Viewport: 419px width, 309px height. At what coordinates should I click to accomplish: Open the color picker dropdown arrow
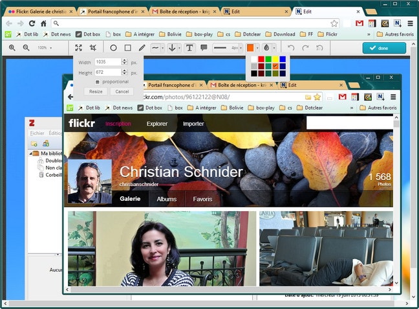(257, 48)
